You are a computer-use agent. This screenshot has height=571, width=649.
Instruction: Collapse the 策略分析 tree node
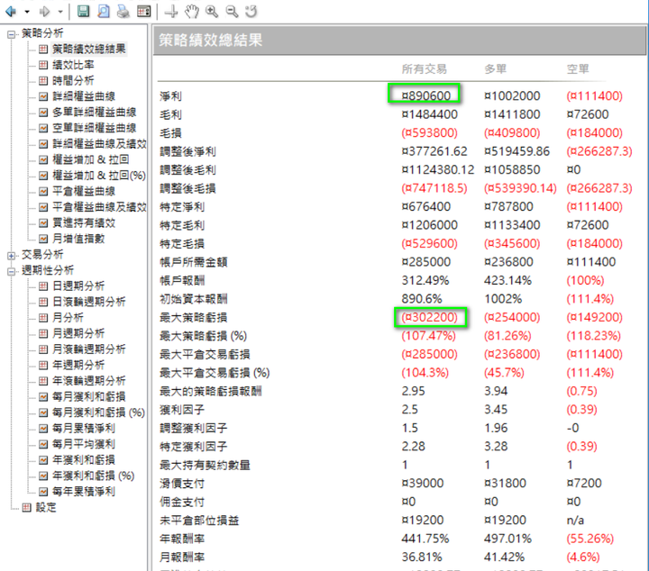pyautogui.click(x=12, y=34)
